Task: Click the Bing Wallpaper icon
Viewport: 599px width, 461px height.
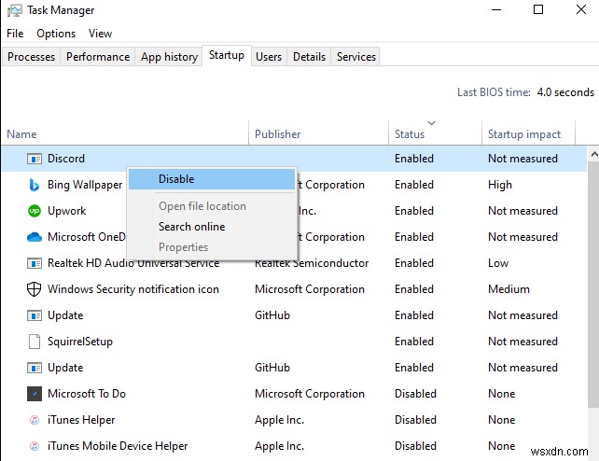Action: point(35,185)
